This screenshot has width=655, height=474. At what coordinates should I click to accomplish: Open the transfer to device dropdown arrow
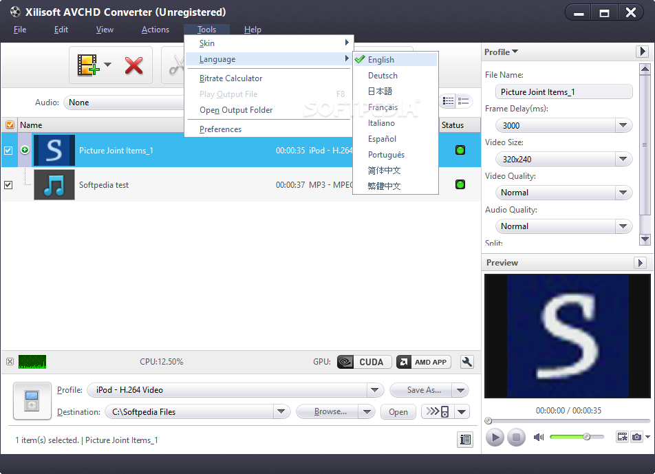tap(462, 412)
